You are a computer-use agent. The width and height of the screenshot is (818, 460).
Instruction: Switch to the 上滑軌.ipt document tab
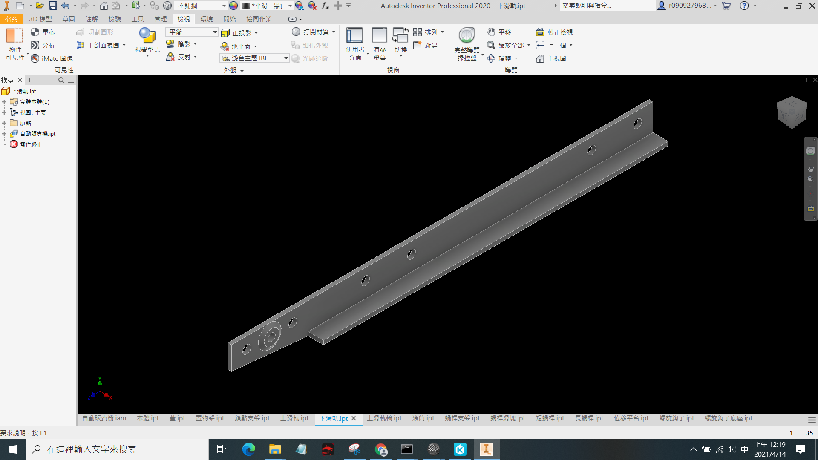click(x=294, y=418)
